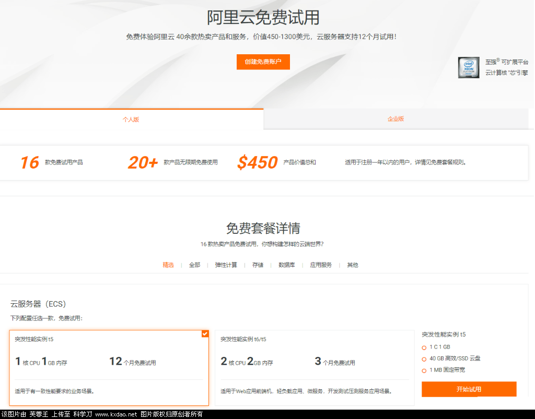The width and height of the screenshot is (535, 419).
Task: Click the orange checkmark on the t5 card
Action: click(x=205, y=334)
